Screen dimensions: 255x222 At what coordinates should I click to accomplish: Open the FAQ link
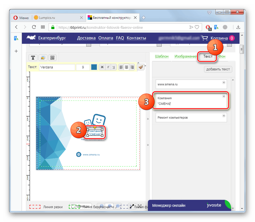[x=120, y=38]
